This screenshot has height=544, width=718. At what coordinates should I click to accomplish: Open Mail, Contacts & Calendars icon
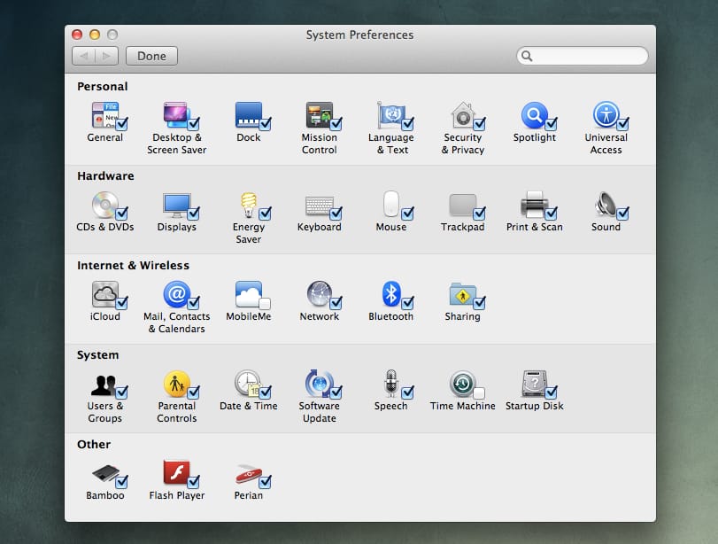click(x=177, y=294)
